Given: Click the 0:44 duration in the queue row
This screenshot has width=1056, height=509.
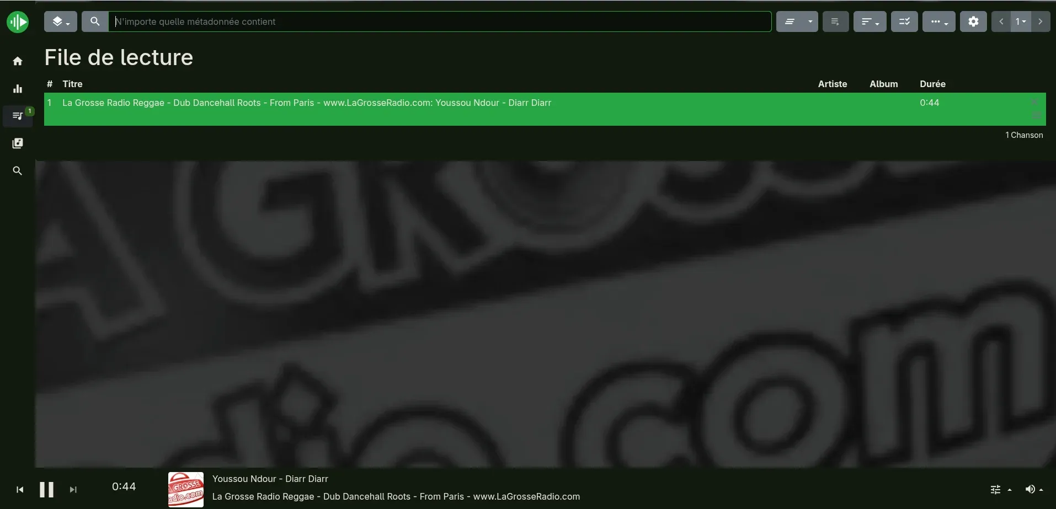Looking at the screenshot, I should [x=929, y=103].
